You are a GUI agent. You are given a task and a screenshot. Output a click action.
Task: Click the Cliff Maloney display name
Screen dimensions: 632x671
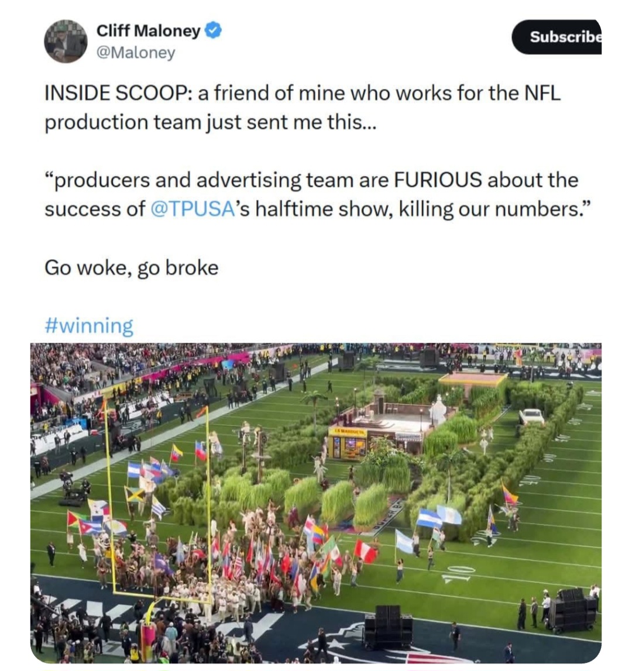148,30
